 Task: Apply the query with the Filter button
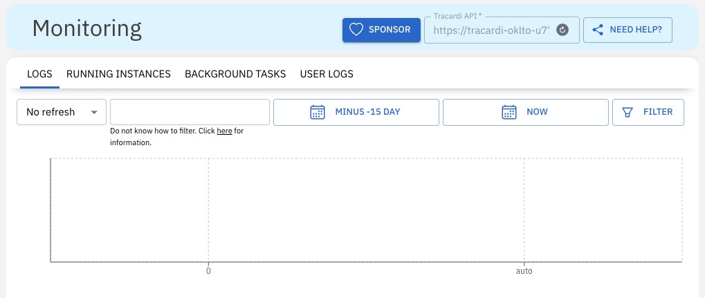(x=657, y=112)
